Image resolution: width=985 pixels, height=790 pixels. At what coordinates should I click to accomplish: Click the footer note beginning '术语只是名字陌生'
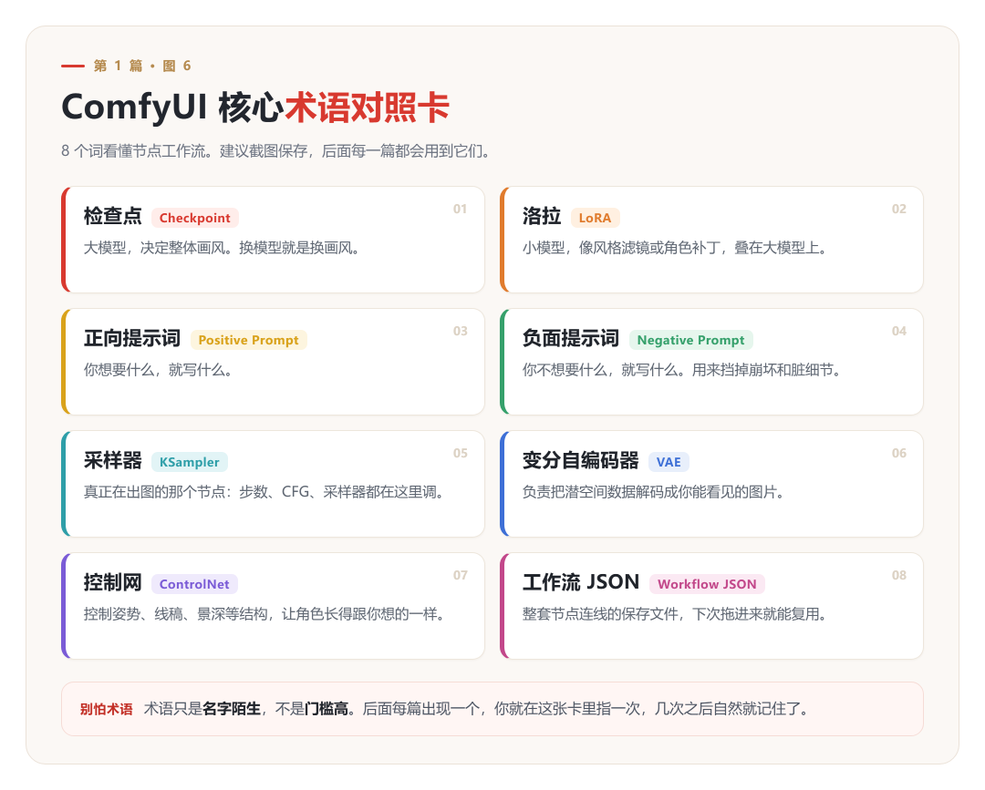[475, 709]
